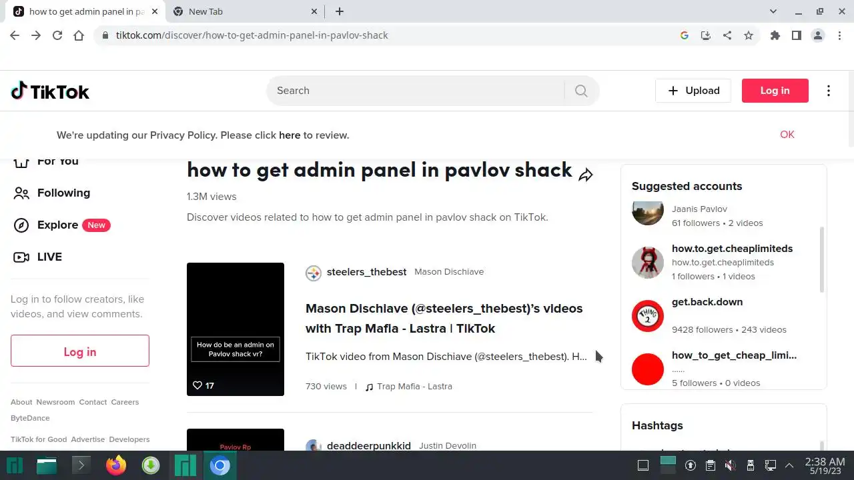The width and height of the screenshot is (854, 480).
Task: Click the LIVE camera icon
Action: [x=21, y=257]
